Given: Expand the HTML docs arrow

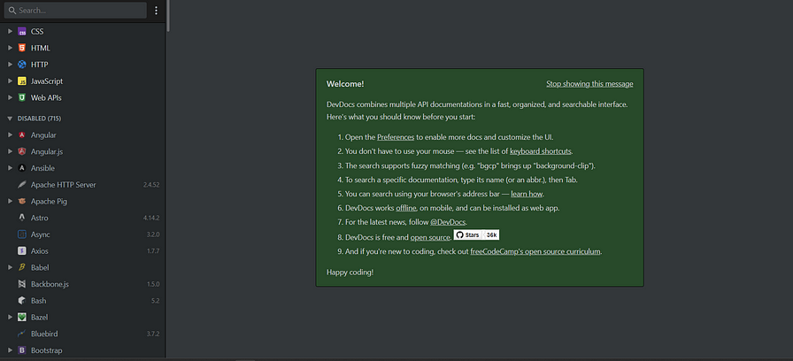Looking at the screenshot, I should coord(10,48).
